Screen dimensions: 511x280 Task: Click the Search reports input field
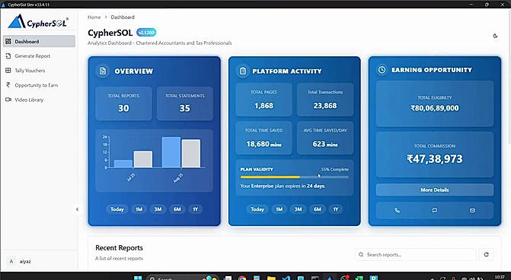416,255
